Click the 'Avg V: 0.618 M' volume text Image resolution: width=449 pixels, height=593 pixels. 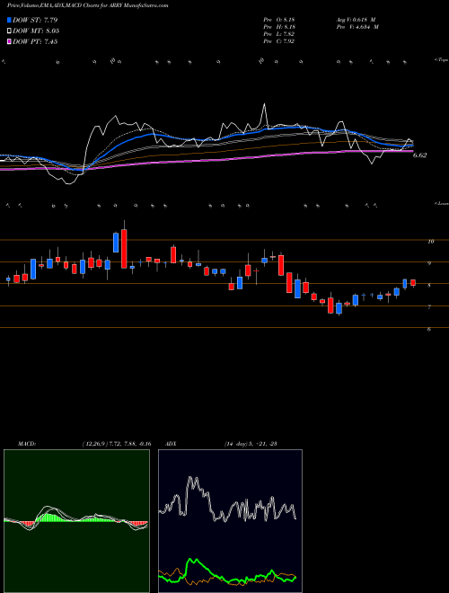(357, 19)
